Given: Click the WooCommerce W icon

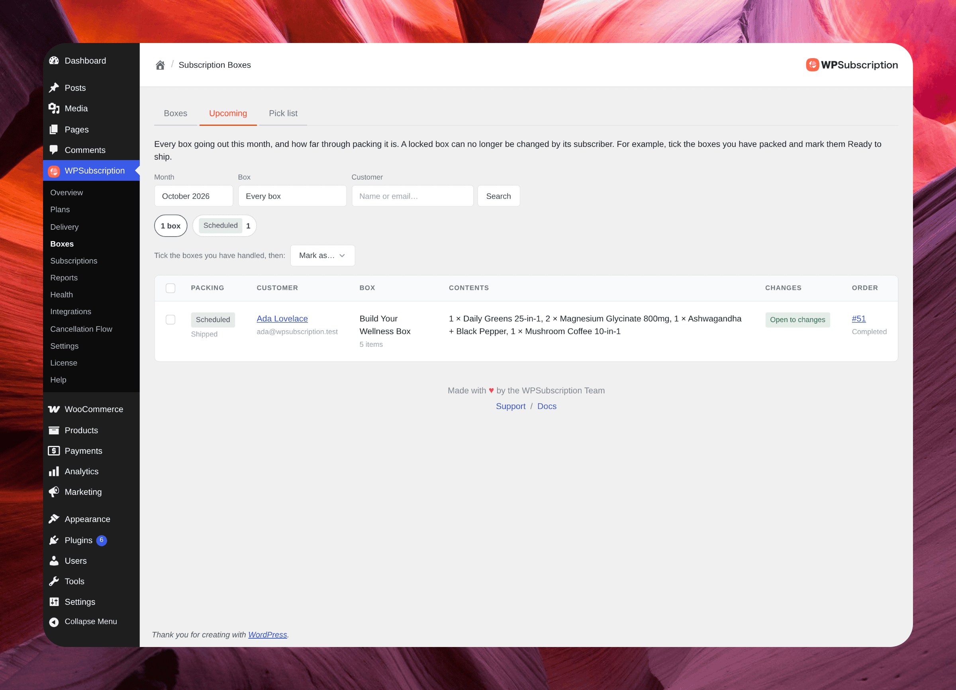Looking at the screenshot, I should 54,409.
